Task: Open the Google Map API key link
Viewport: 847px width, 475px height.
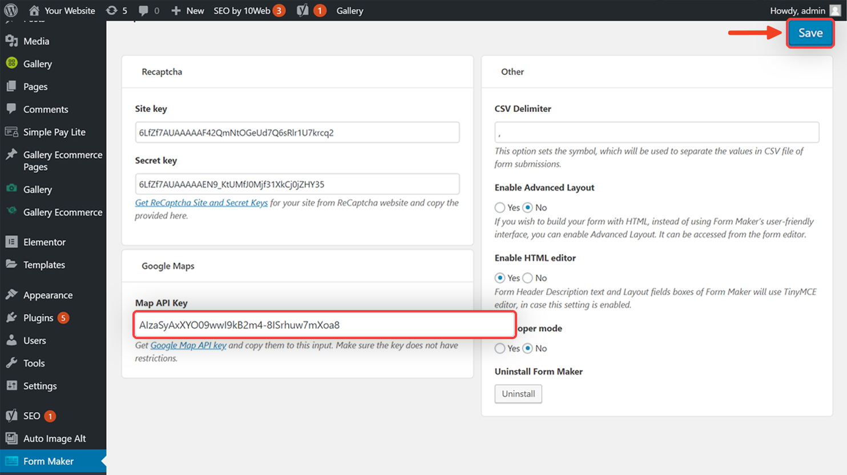Action: tap(188, 345)
